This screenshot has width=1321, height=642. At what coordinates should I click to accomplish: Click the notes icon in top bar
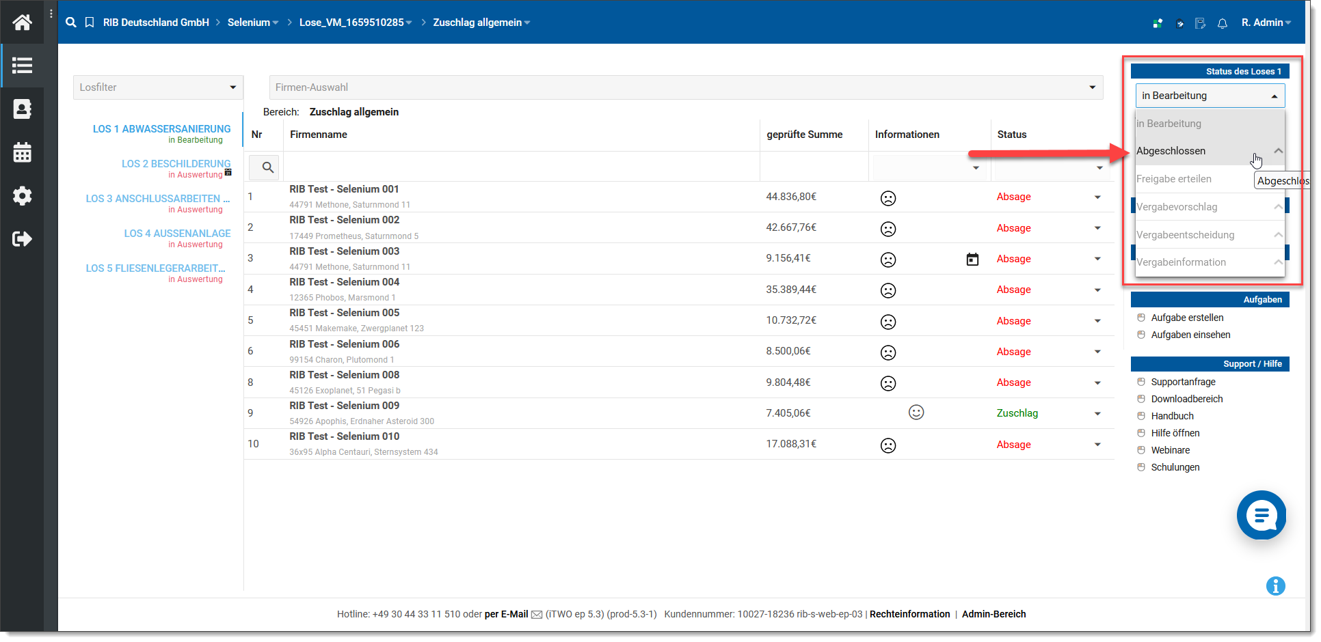click(1200, 23)
